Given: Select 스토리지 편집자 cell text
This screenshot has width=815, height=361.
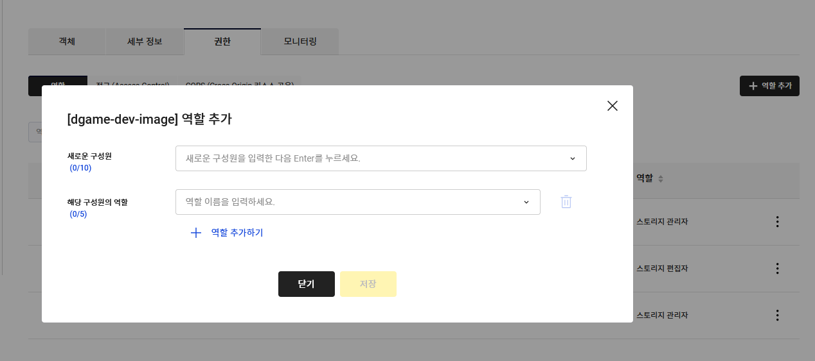Looking at the screenshot, I should [662, 269].
